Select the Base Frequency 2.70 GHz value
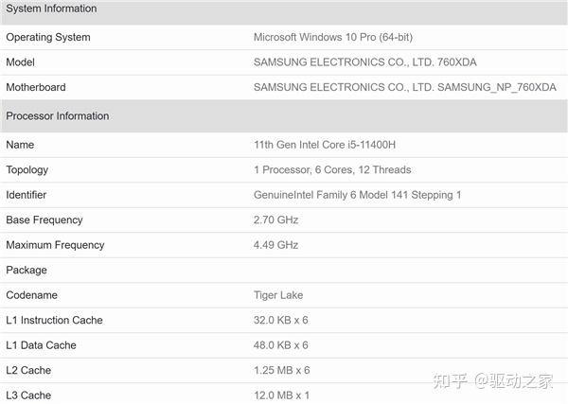 click(276, 220)
